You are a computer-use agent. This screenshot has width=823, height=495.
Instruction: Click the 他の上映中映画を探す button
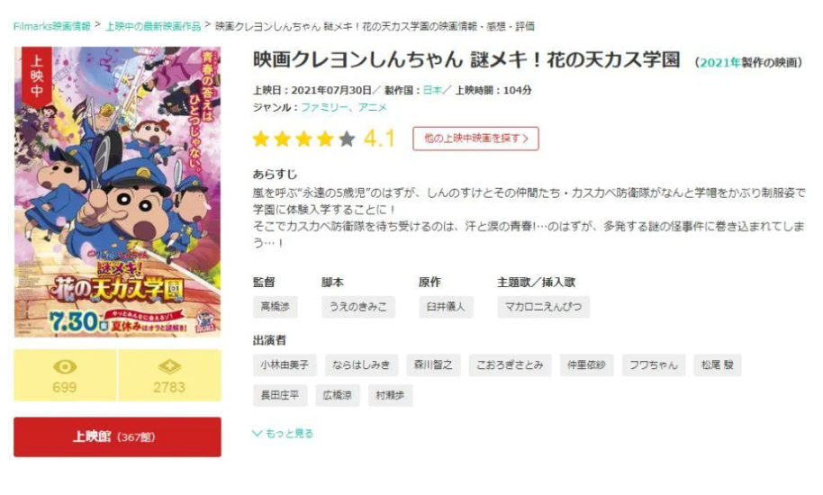475,139
